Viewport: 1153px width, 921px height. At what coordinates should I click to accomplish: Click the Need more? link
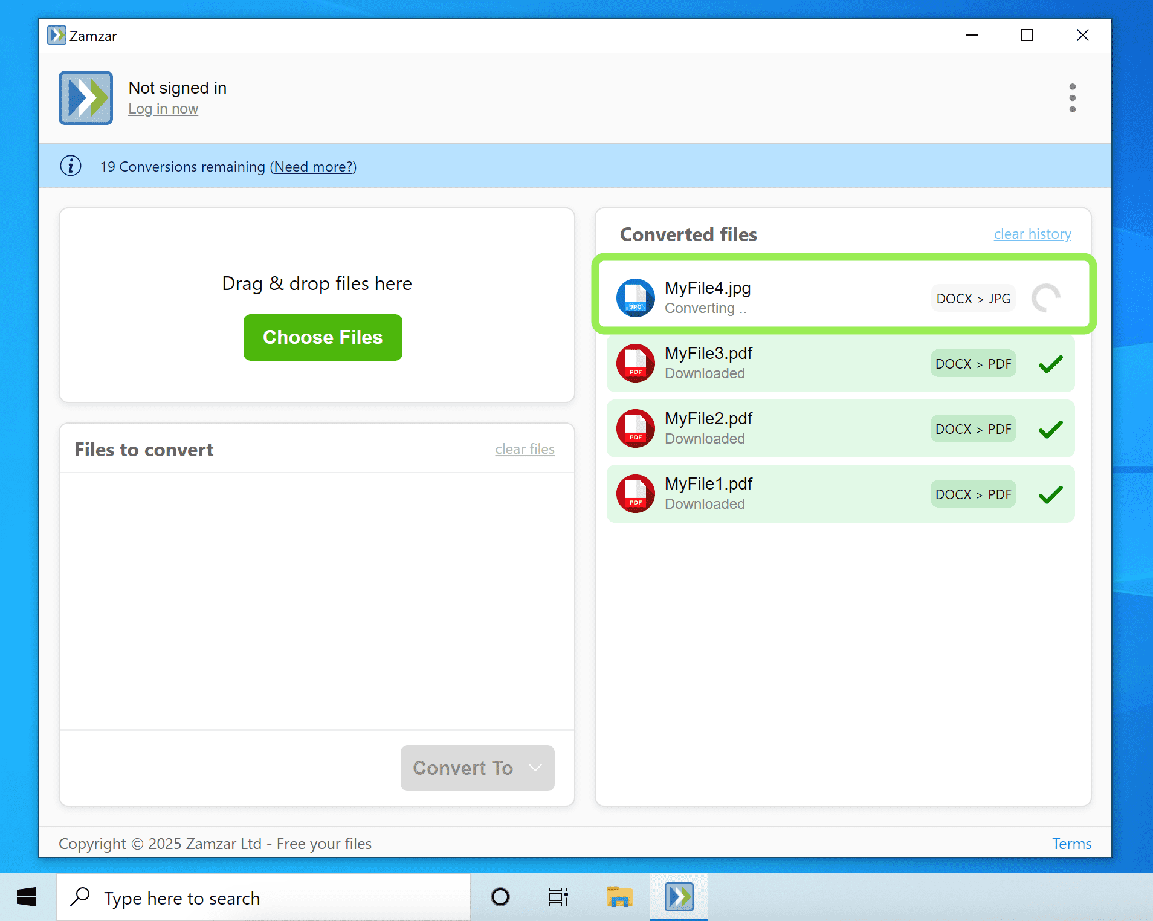tap(312, 167)
